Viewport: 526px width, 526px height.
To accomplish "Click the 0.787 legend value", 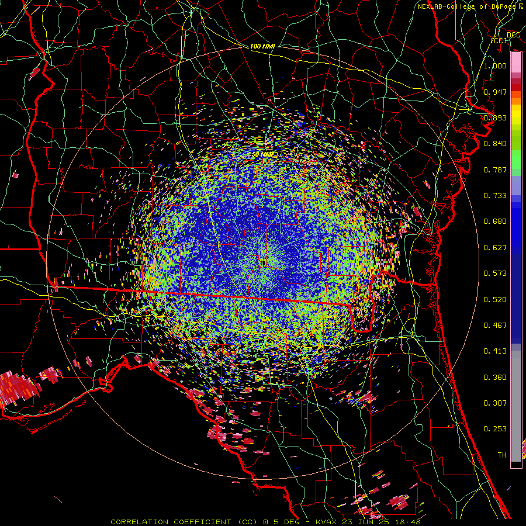I will [495, 169].
